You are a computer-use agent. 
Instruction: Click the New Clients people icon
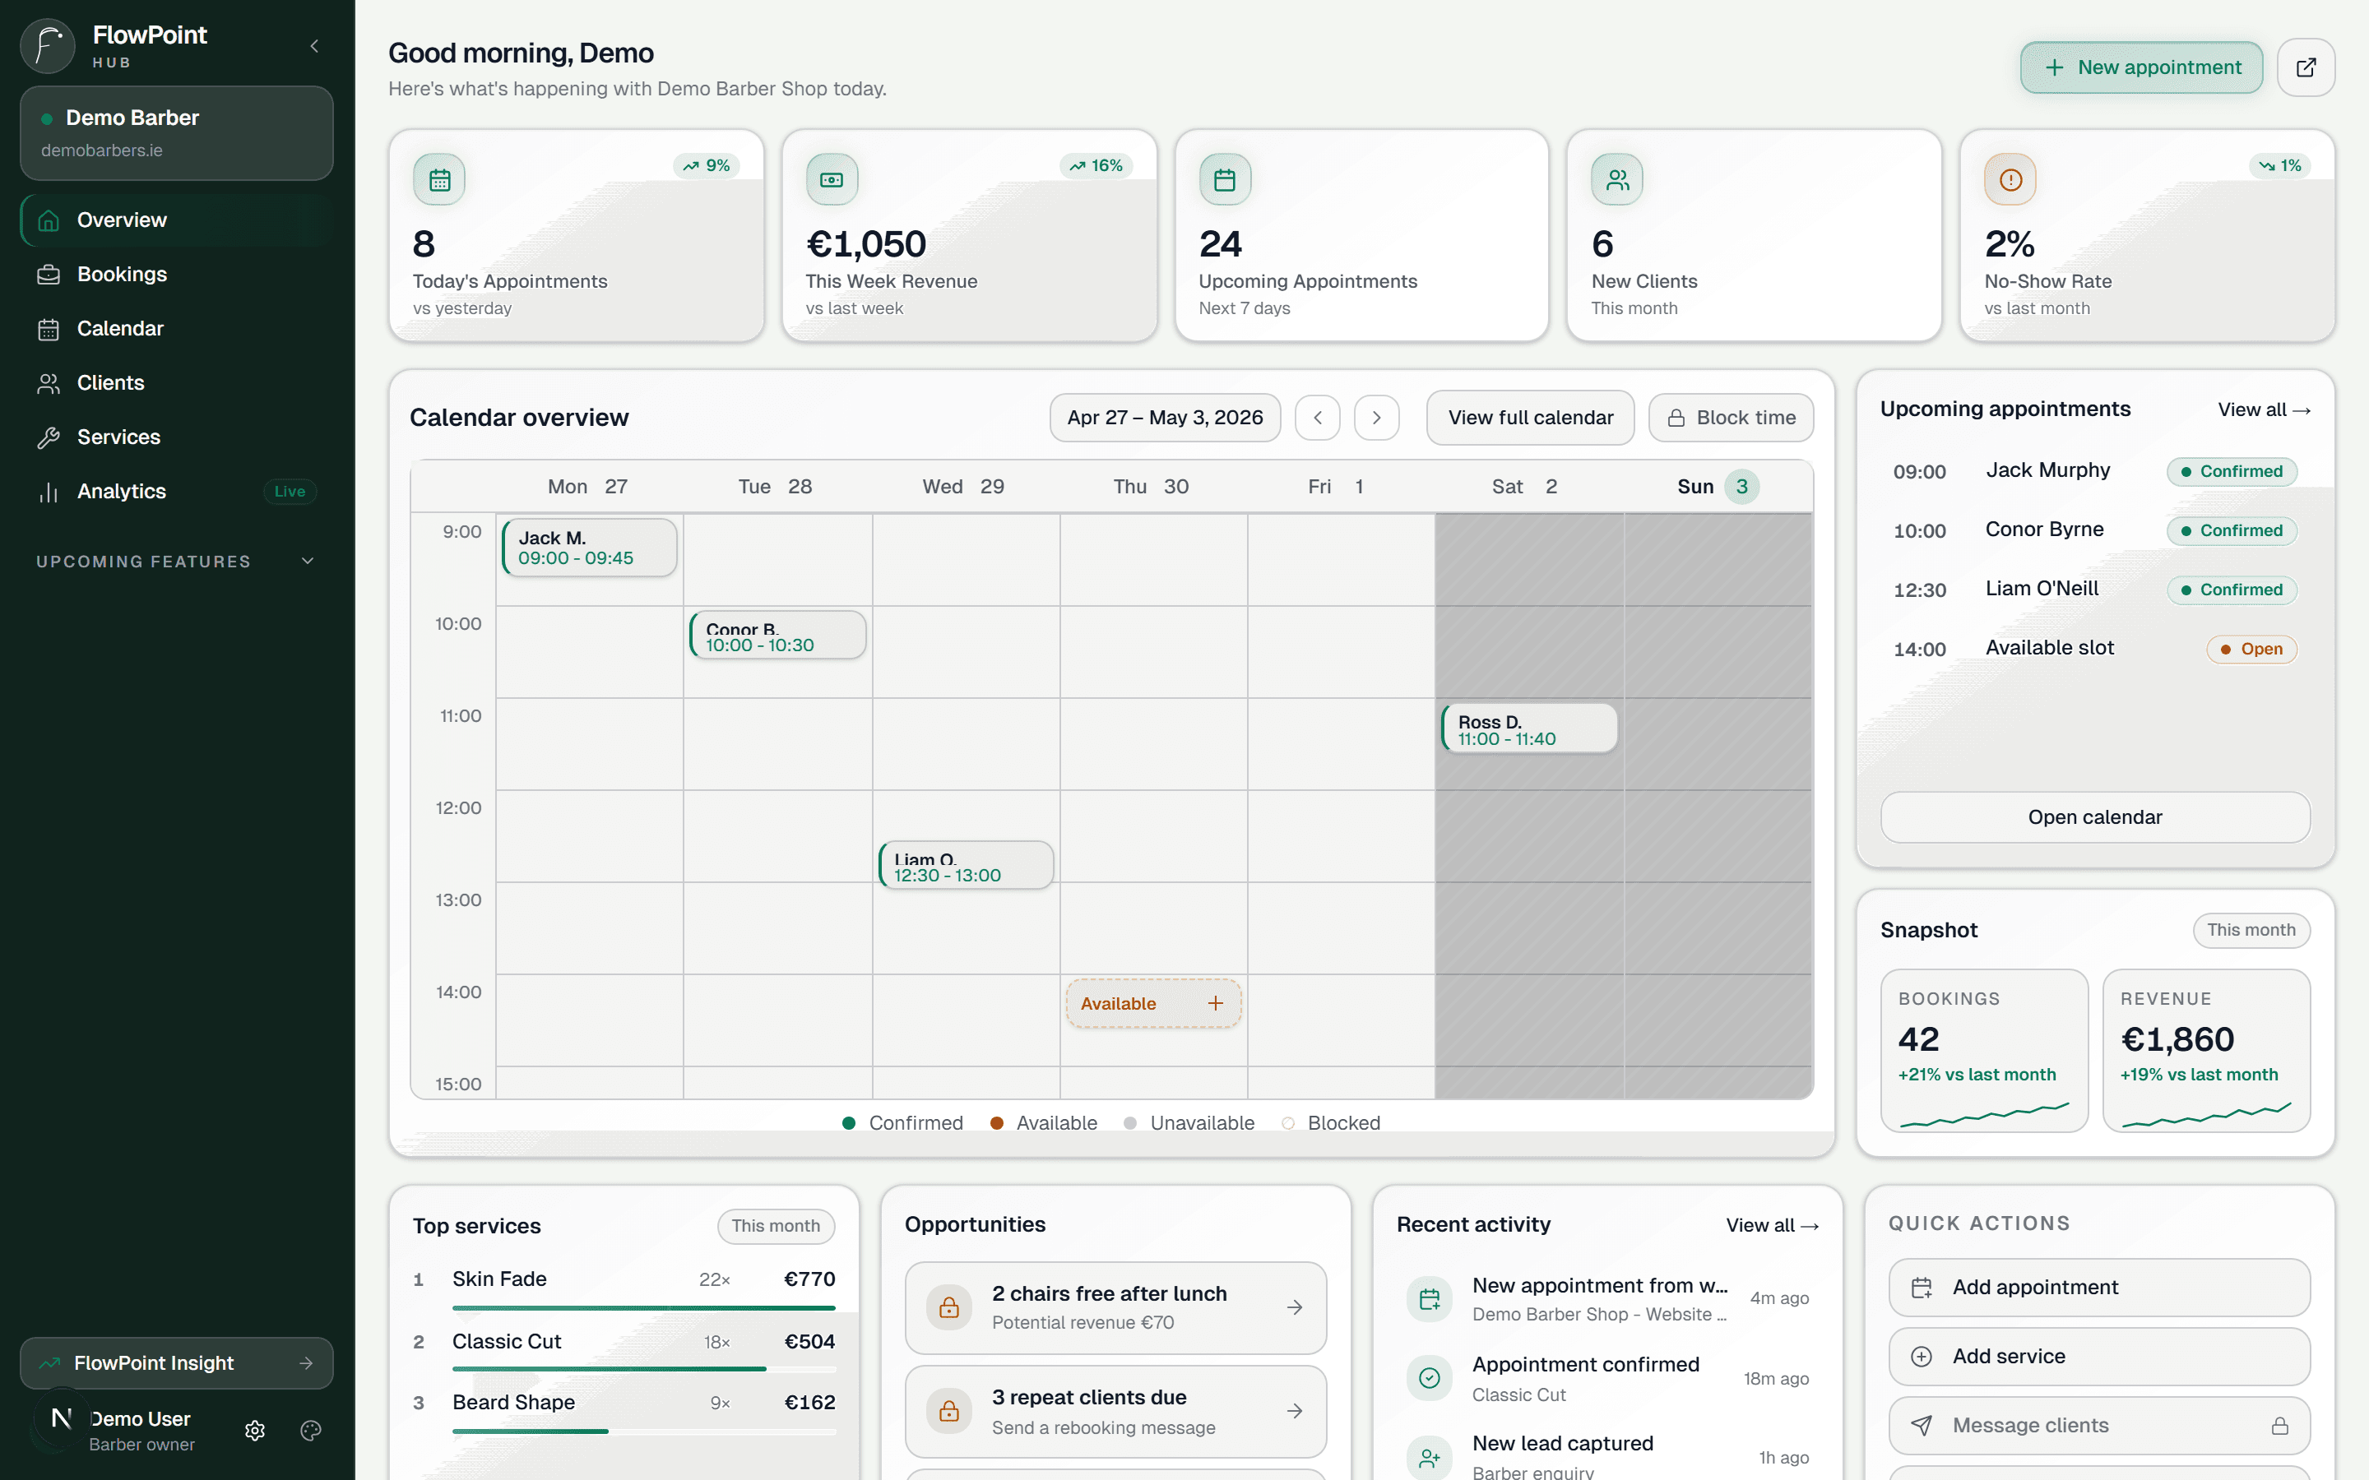(x=1617, y=180)
